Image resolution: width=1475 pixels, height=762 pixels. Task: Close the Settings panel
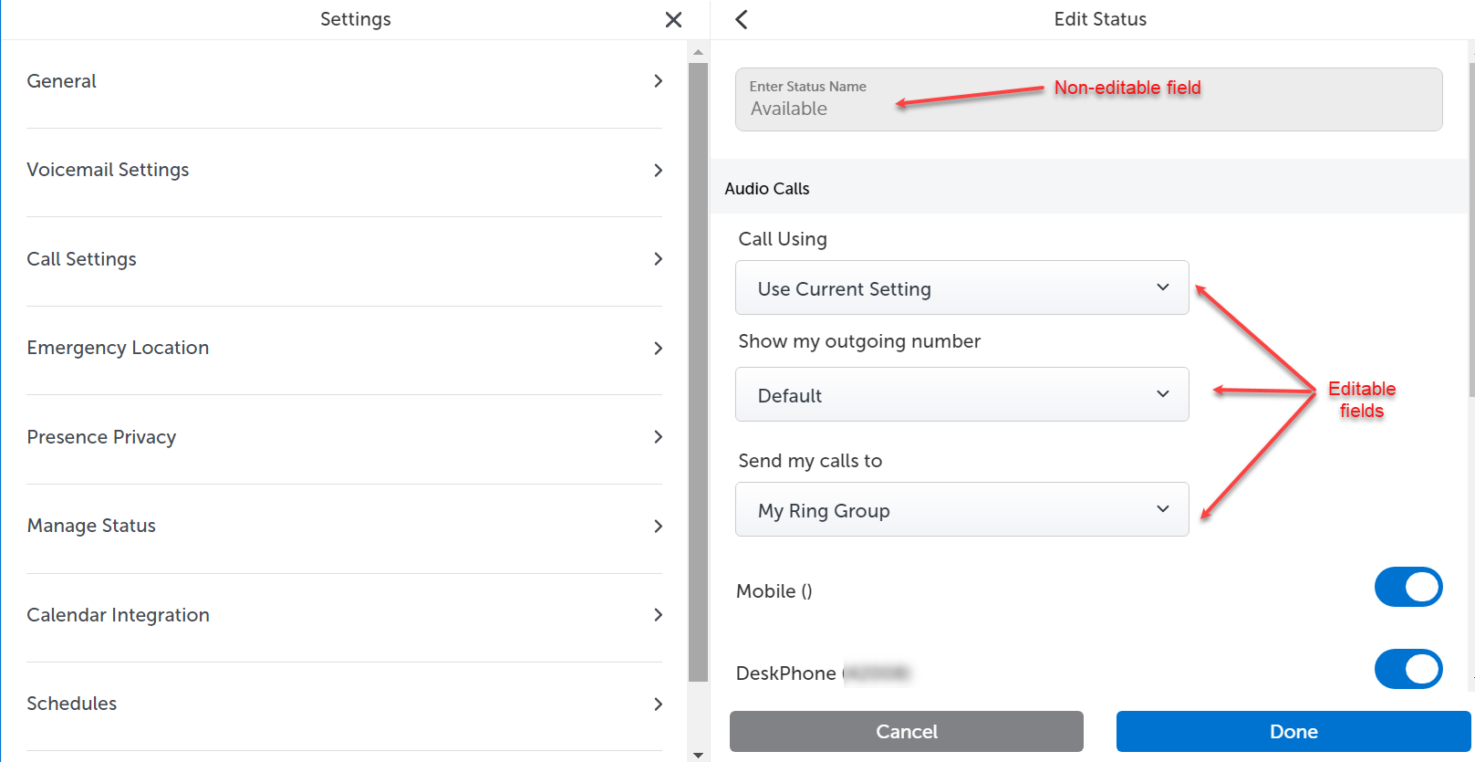[673, 19]
